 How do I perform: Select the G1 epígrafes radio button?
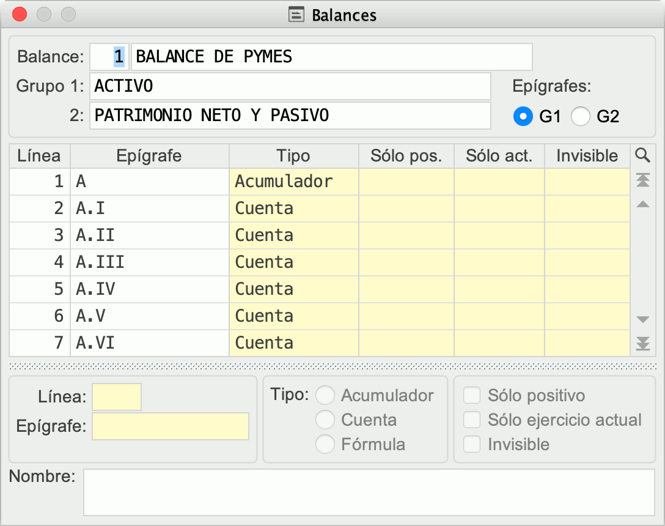coord(523,116)
